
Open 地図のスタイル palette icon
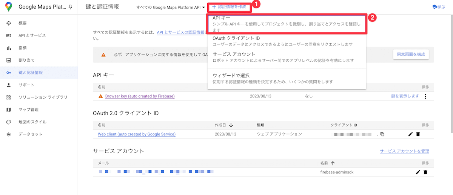point(9,122)
